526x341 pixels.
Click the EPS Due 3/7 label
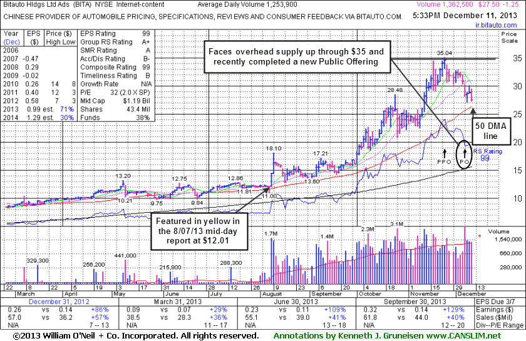tap(495, 302)
